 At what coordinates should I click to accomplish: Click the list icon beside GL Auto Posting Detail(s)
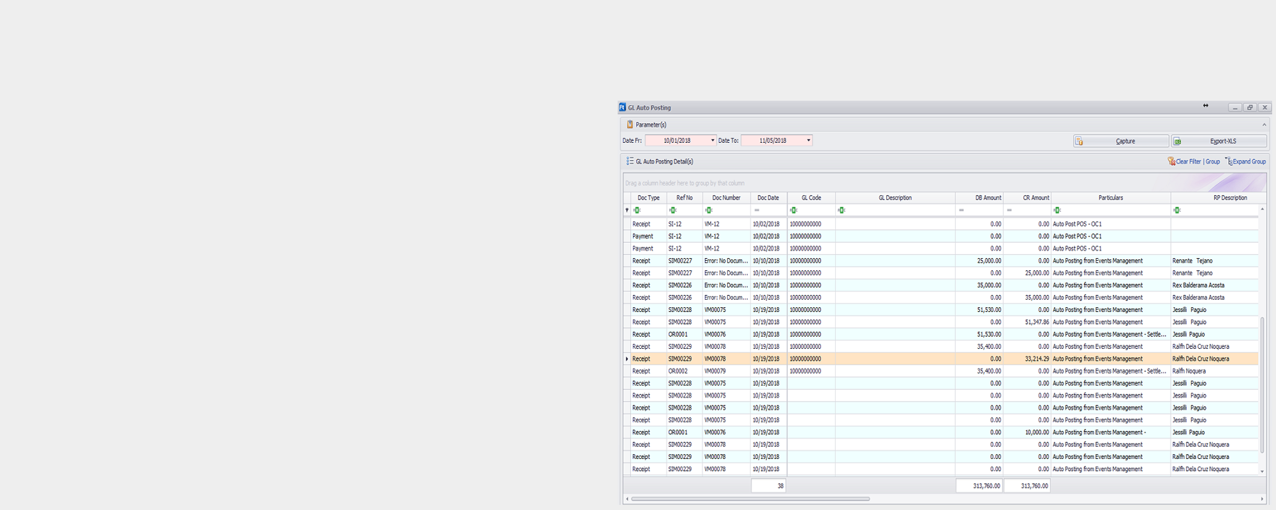pos(630,161)
